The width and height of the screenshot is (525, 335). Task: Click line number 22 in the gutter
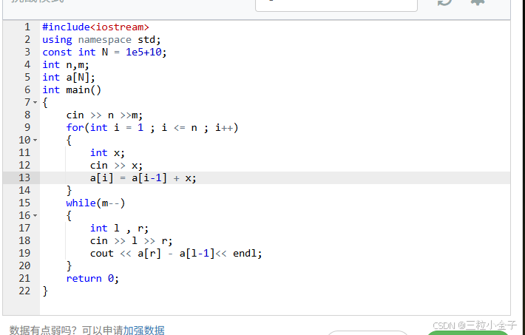pos(24,291)
